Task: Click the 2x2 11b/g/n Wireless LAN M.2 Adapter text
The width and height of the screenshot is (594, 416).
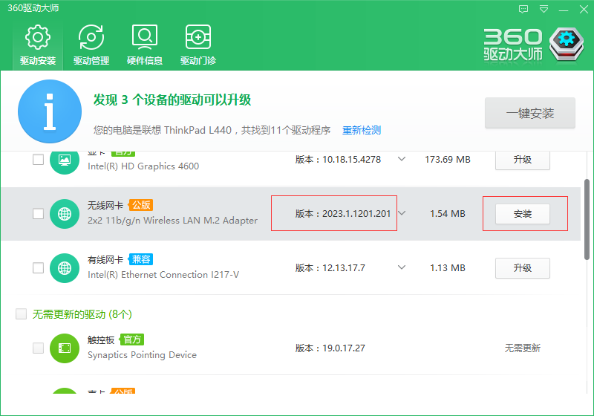Action: [172, 221]
